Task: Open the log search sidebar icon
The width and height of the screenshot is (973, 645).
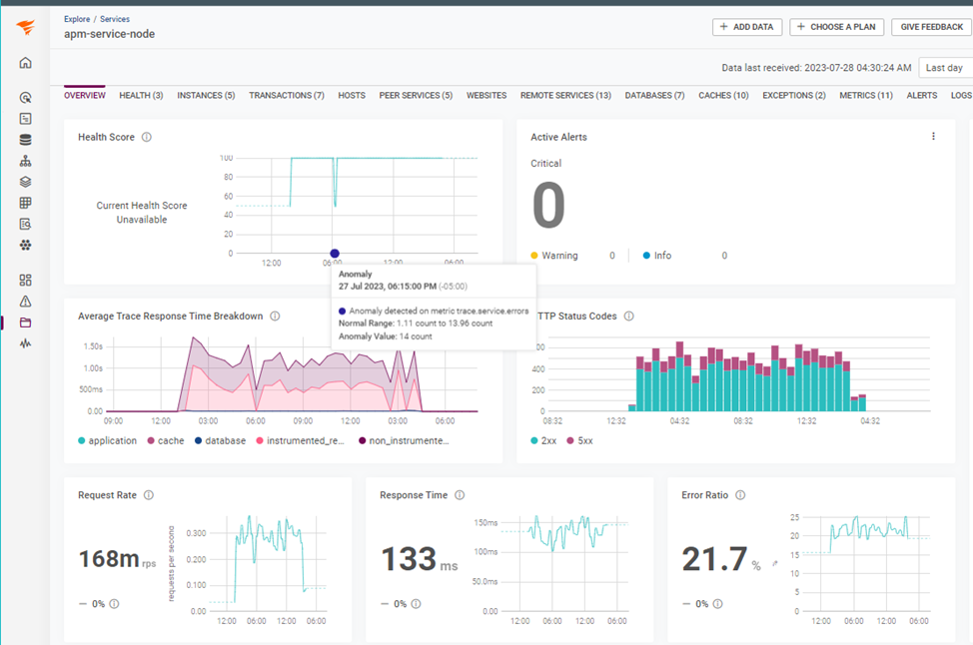Action: pos(25,224)
